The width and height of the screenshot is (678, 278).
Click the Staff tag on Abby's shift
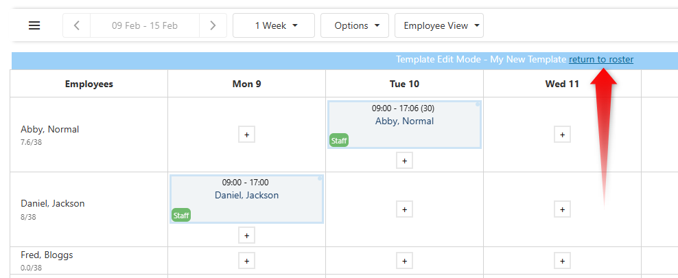point(339,141)
